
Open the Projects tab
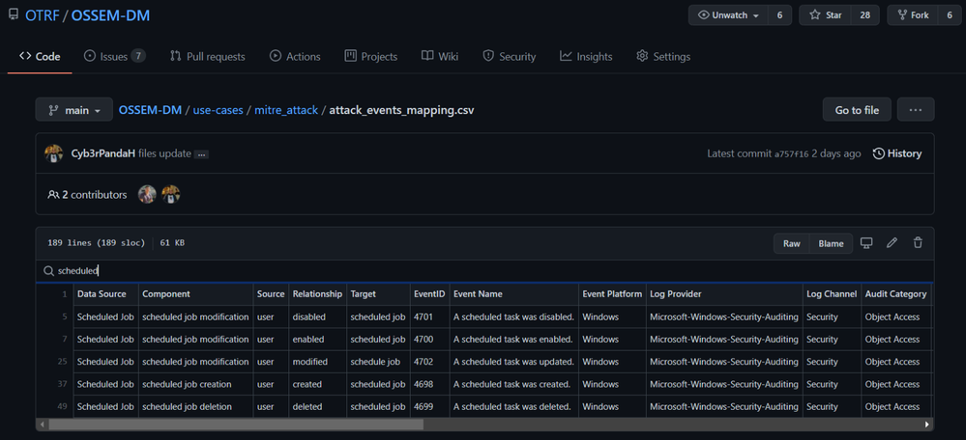[371, 57]
